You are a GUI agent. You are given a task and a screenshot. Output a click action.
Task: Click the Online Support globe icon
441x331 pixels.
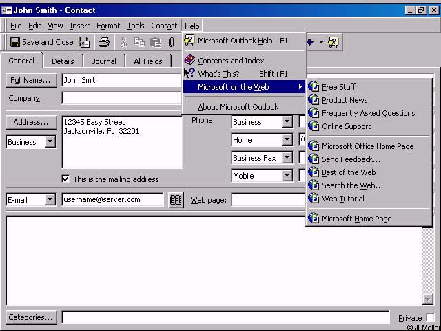tap(314, 126)
